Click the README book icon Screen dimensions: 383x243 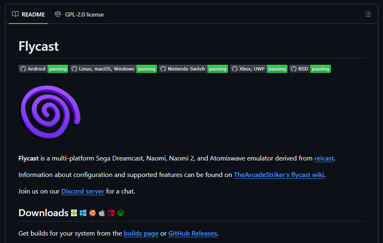tap(15, 14)
